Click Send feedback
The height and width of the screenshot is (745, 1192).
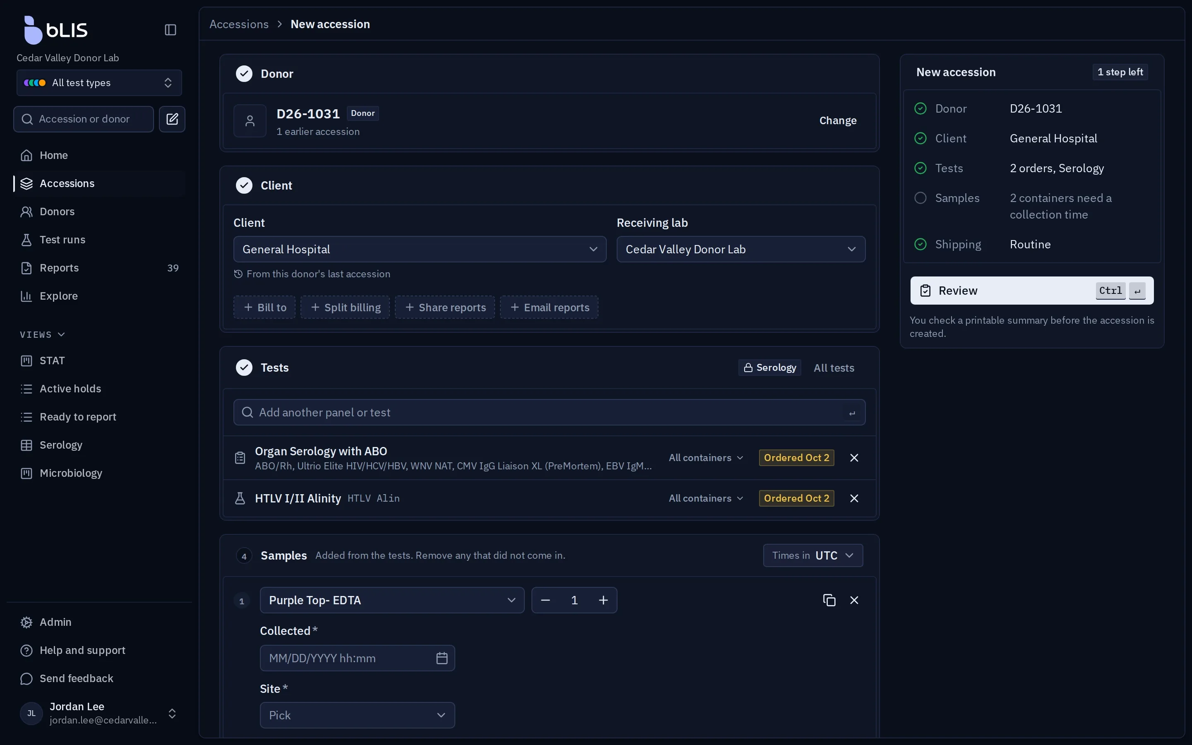point(99,678)
